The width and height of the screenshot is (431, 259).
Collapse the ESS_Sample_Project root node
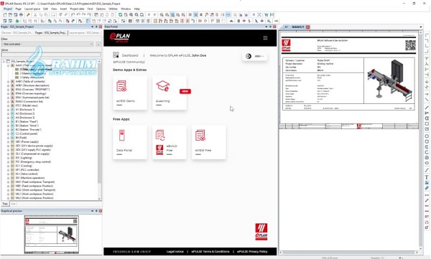(x=4, y=62)
